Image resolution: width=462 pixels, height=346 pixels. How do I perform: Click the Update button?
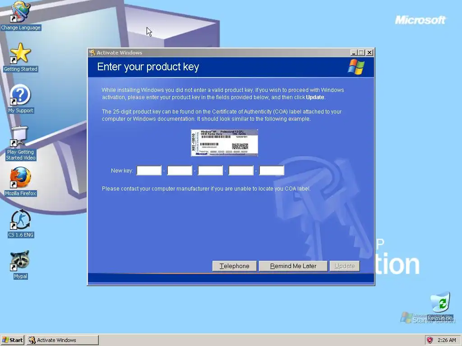[345, 266]
